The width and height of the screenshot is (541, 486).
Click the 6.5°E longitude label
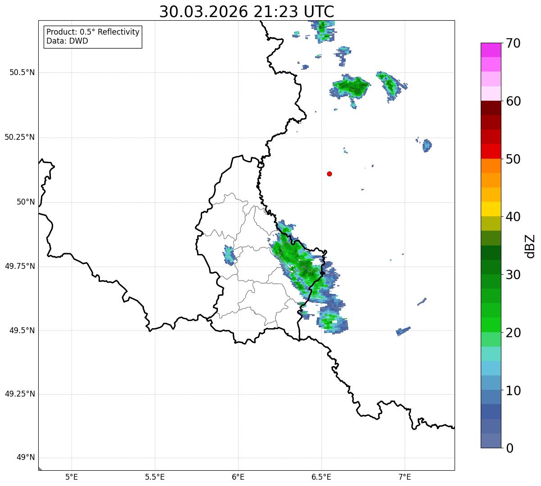(x=322, y=477)
